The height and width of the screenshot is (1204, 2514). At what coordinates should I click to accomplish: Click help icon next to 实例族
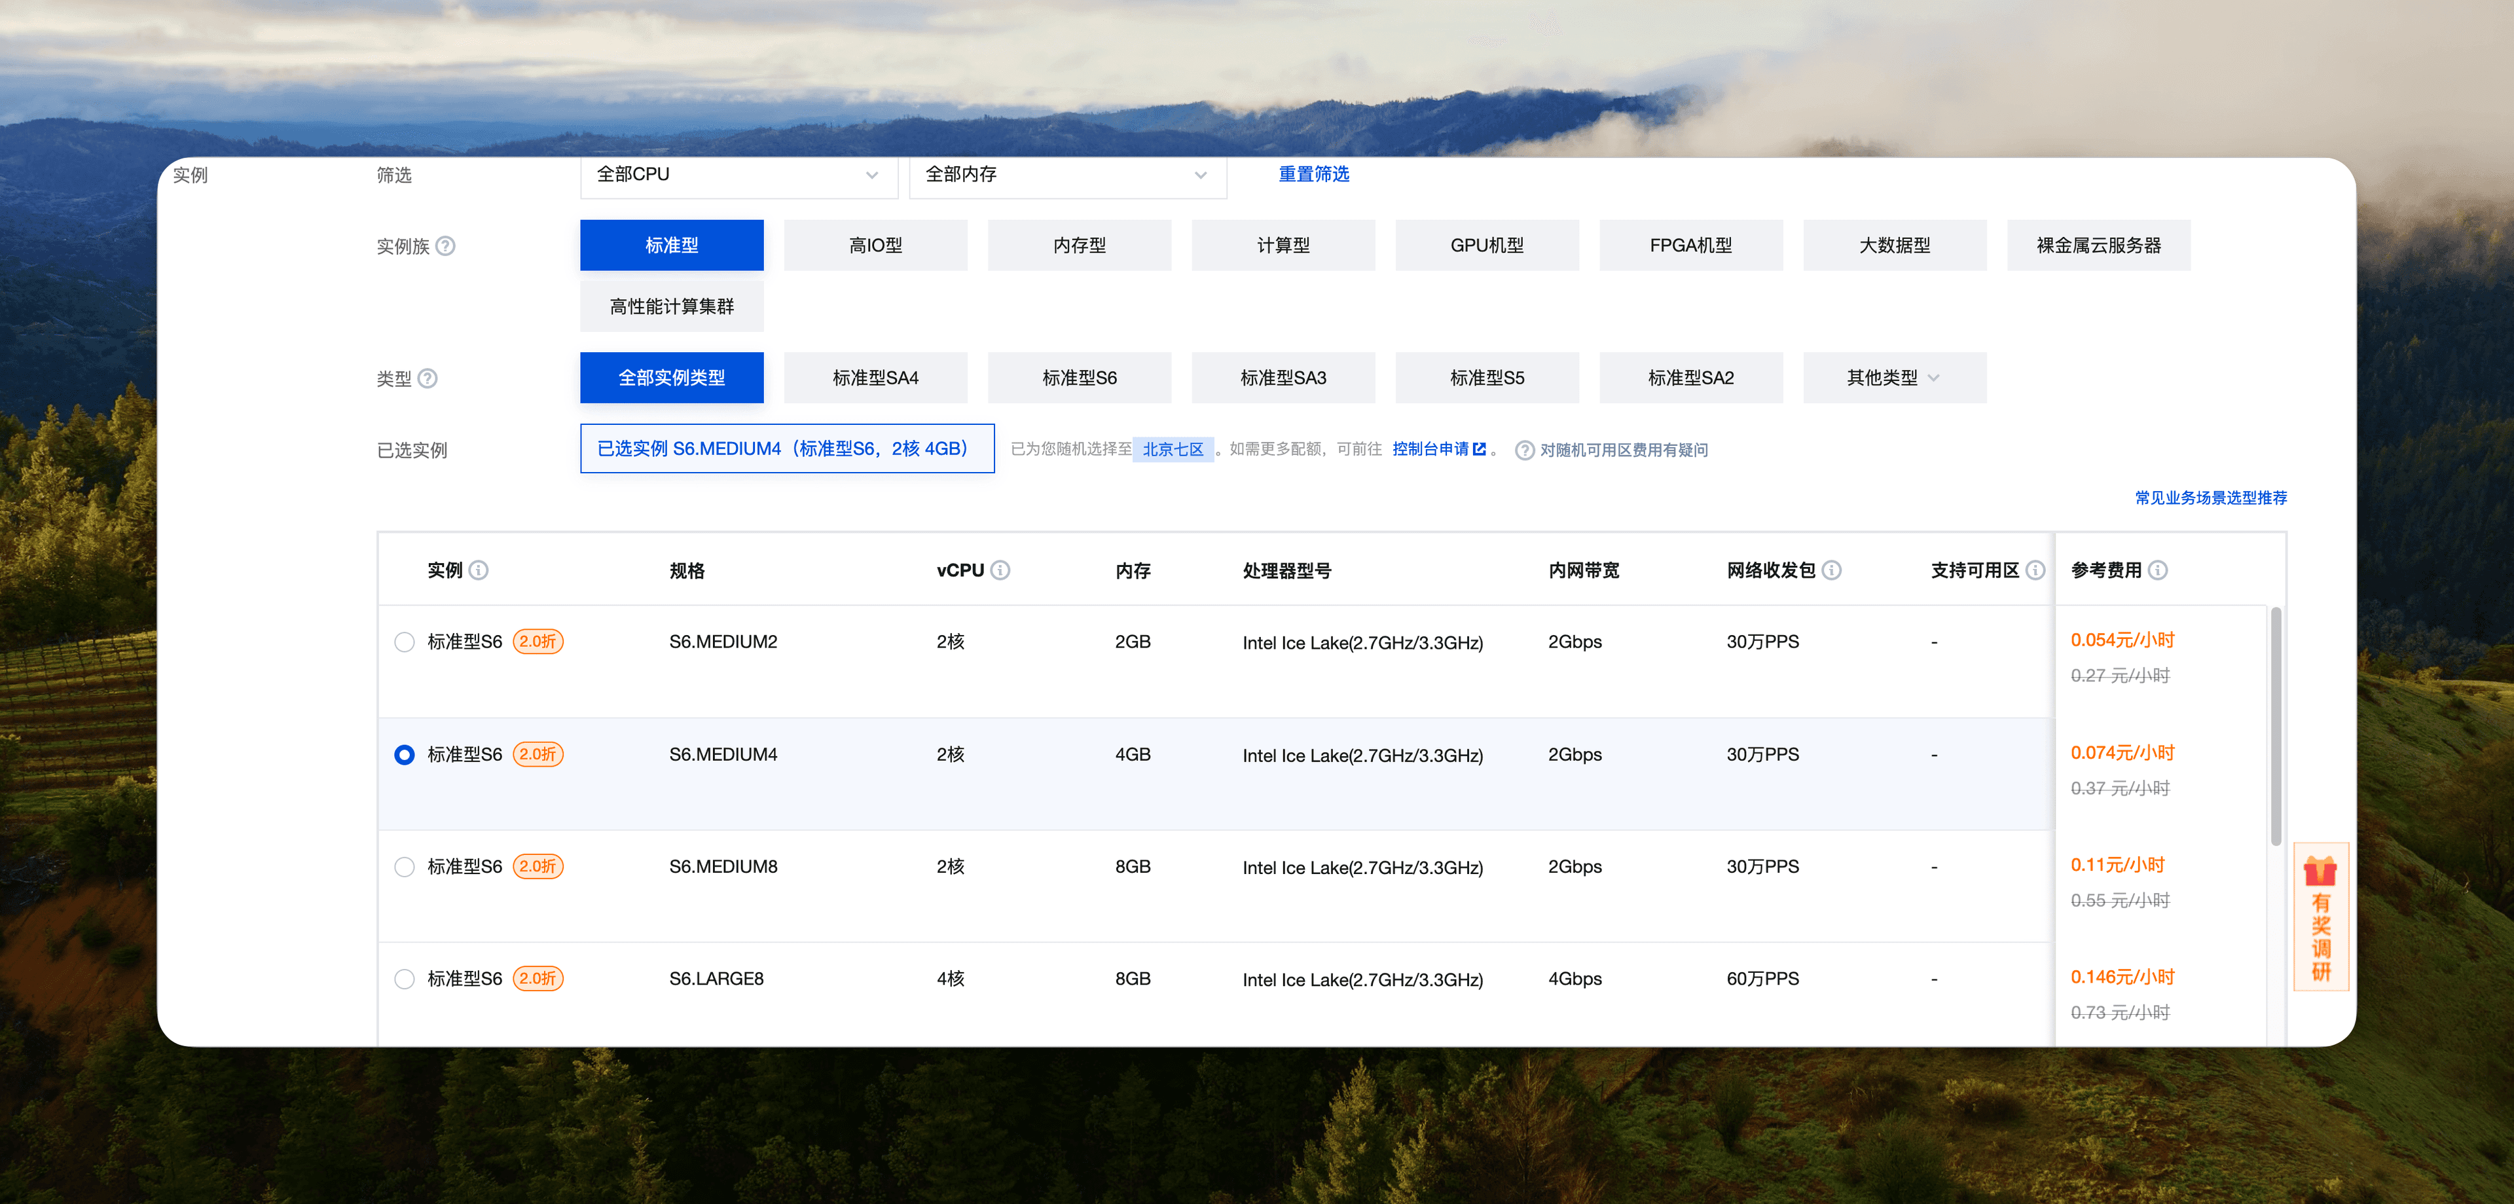pos(445,246)
